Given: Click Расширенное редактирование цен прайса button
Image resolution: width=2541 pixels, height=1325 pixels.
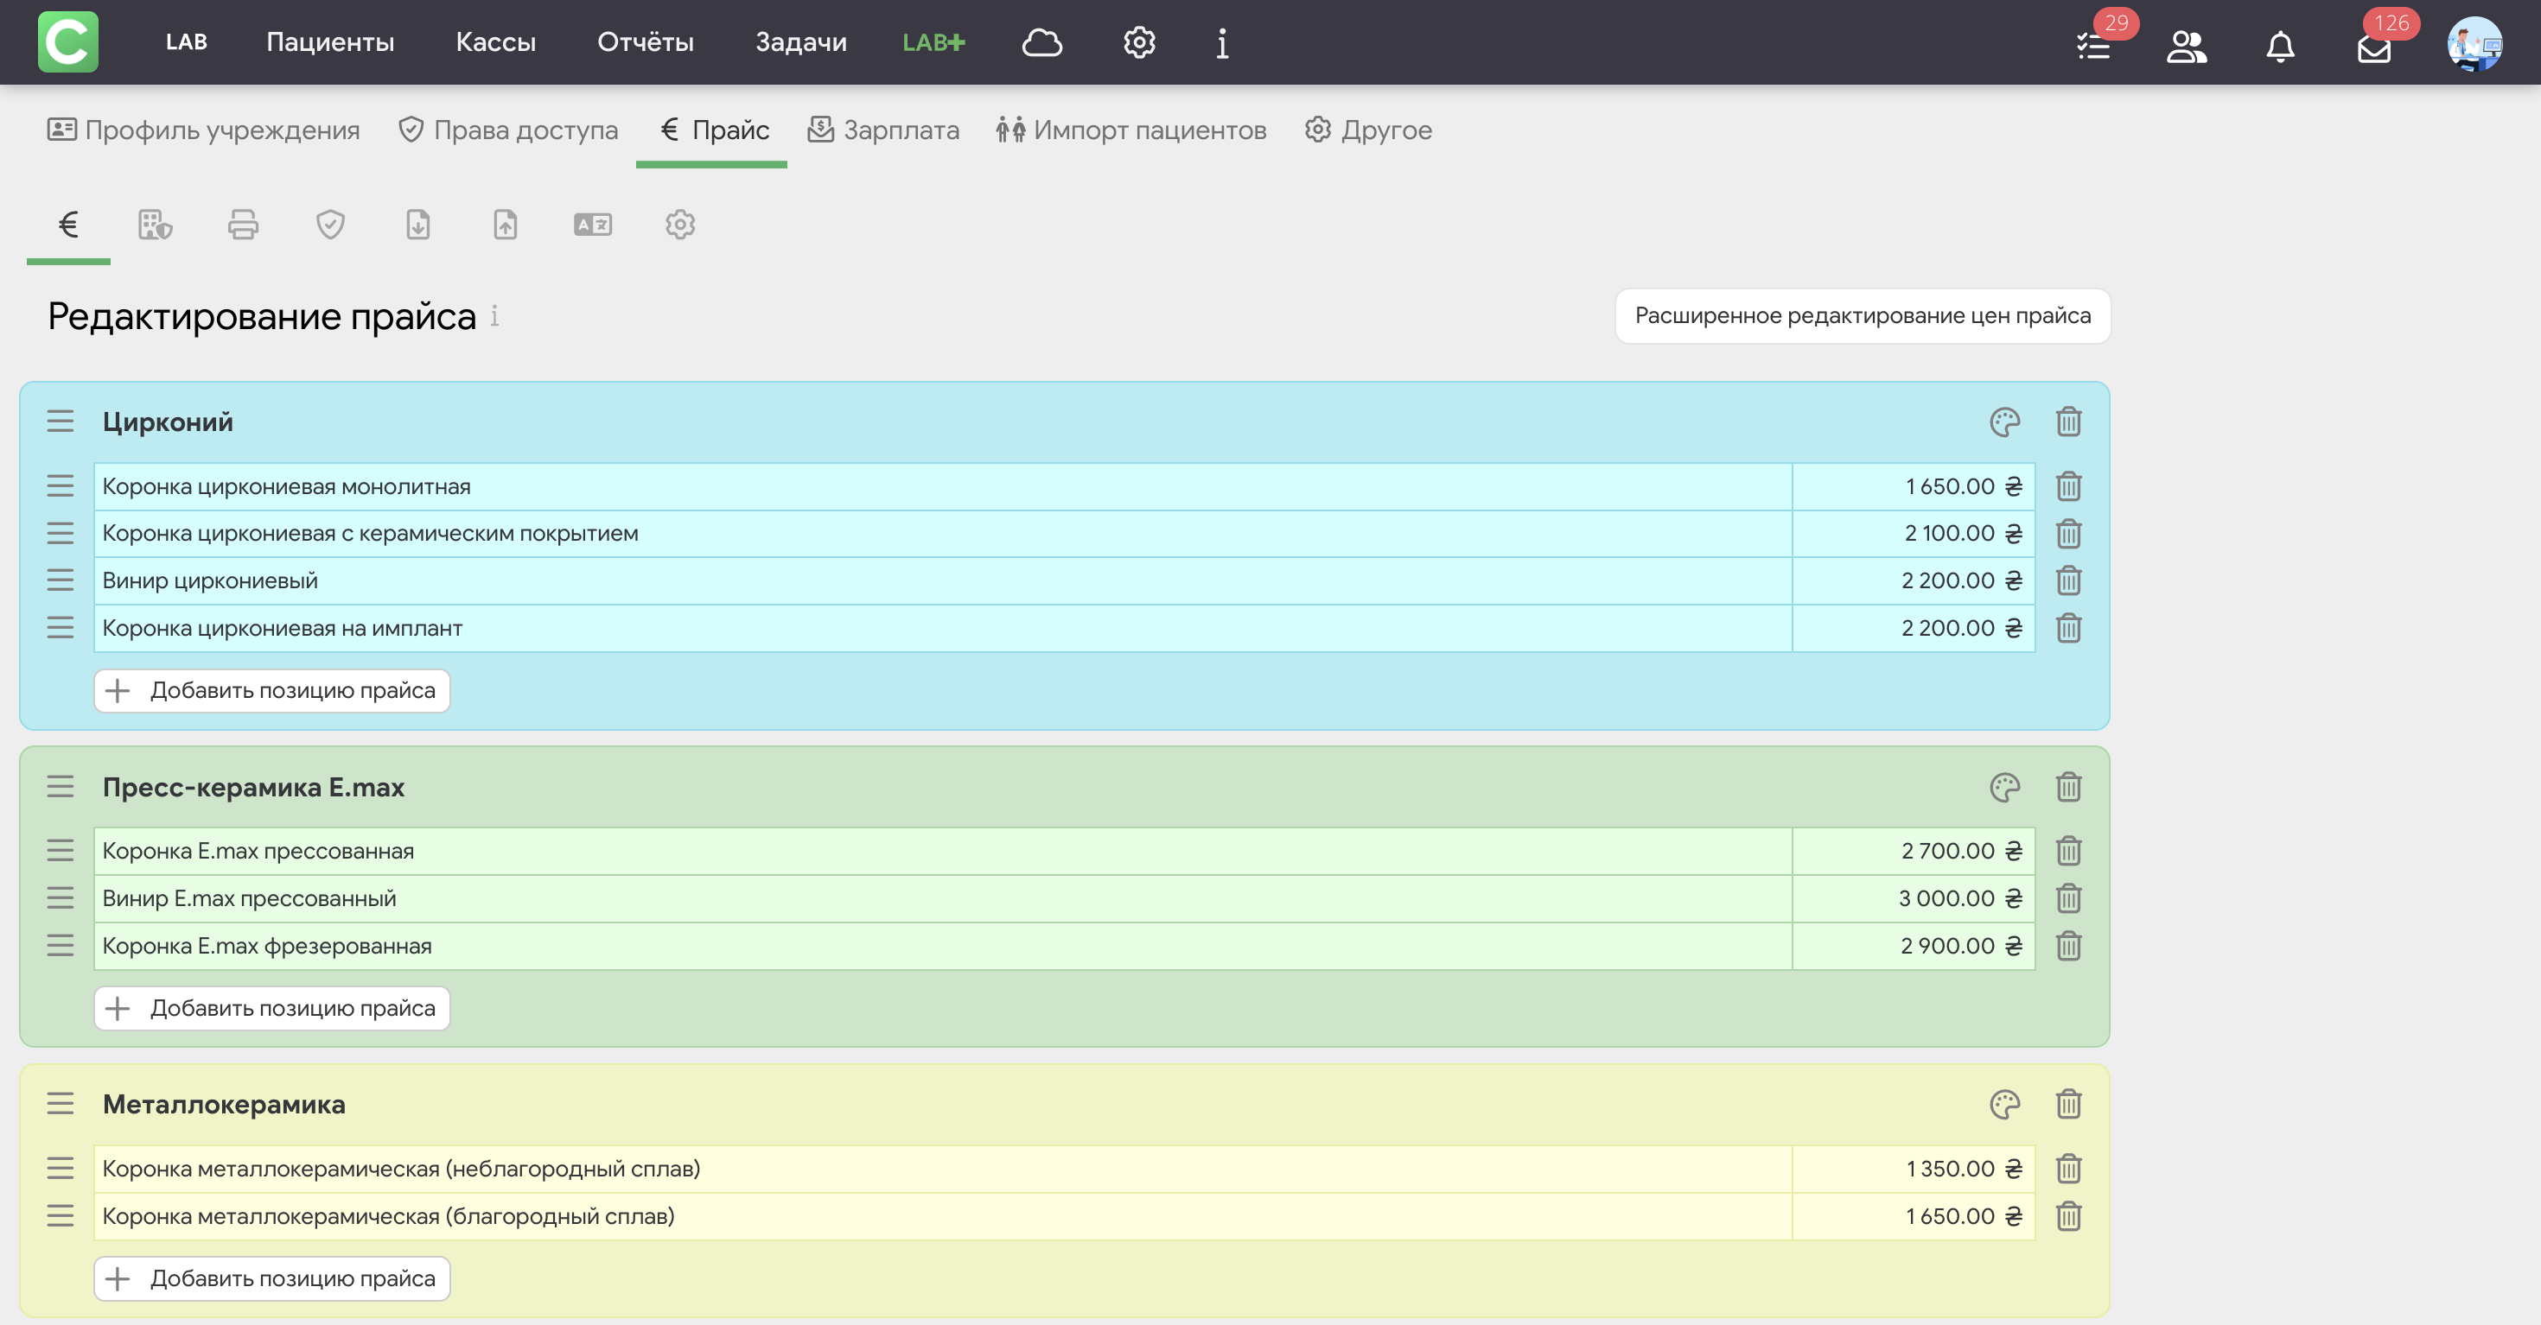Looking at the screenshot, I should click(1863, 315).
